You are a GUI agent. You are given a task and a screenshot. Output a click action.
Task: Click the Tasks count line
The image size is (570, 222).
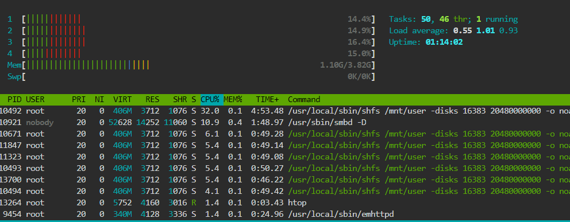point(453,20)
